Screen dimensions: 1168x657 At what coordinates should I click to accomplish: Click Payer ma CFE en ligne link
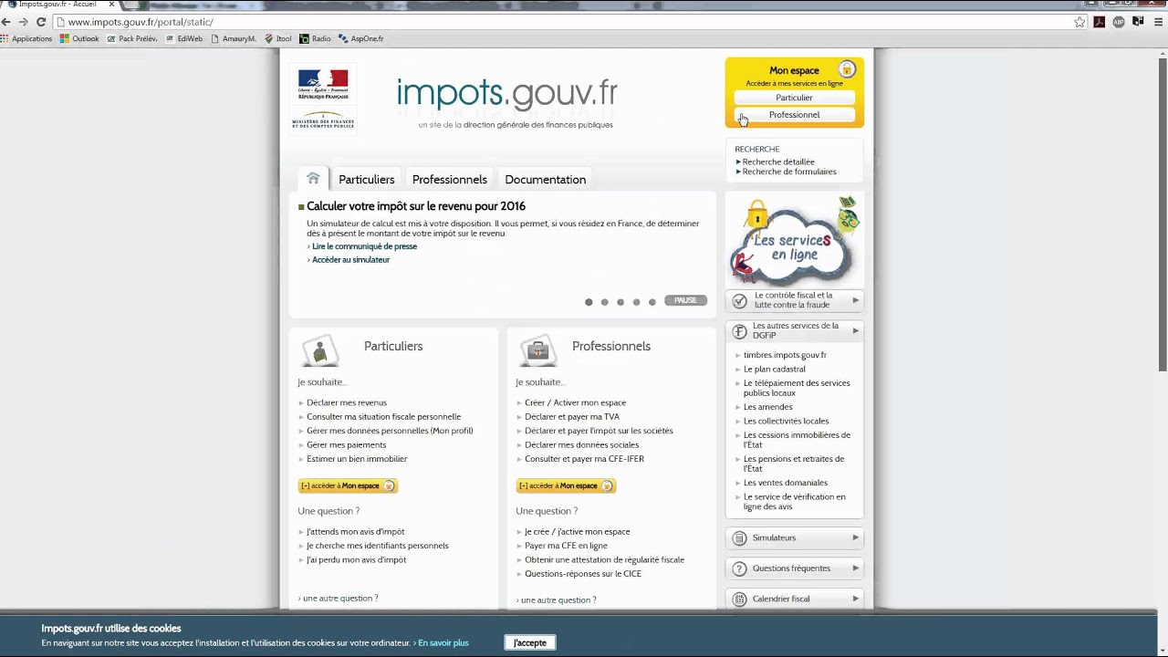pyautogui.click(x=566, y=546)
